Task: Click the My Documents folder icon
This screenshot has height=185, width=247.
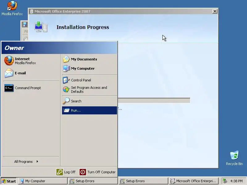Action: [x=66, y=59]
